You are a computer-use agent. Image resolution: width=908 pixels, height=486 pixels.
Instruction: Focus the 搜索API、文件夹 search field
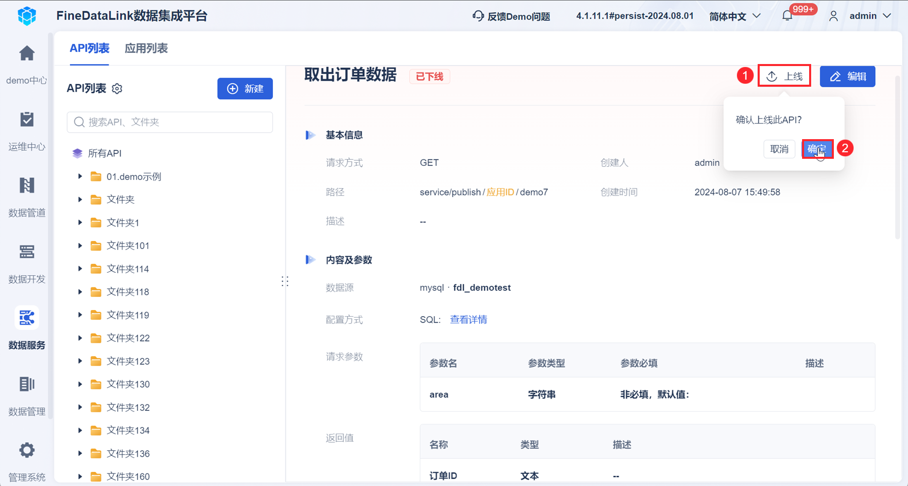[x=170, y=122]
